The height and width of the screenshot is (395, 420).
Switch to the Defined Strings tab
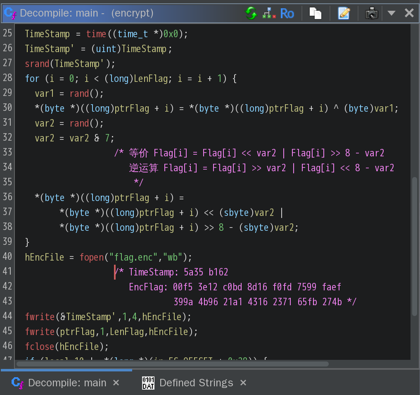coord(196,383)
